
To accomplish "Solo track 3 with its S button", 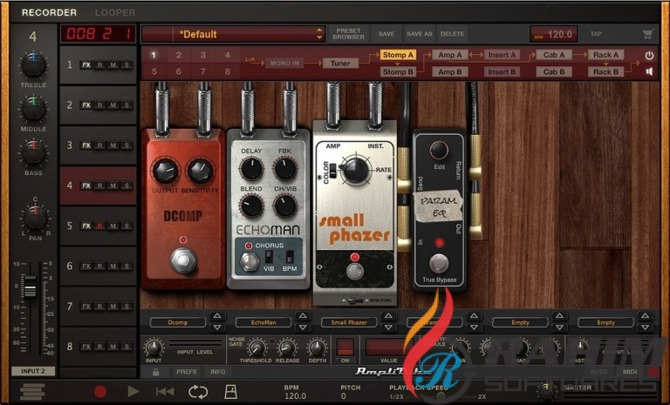I will (x=126, y=145).
